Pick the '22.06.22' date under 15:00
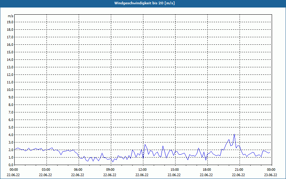286x179 pixels. pos(174,175)
